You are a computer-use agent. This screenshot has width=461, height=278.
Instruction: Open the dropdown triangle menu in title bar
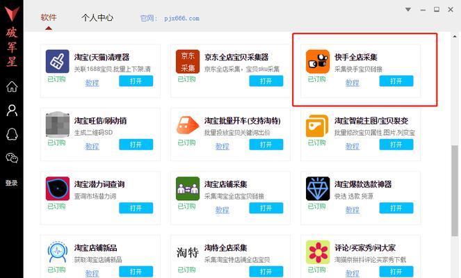pyautogui.click(x=407, y=10)
